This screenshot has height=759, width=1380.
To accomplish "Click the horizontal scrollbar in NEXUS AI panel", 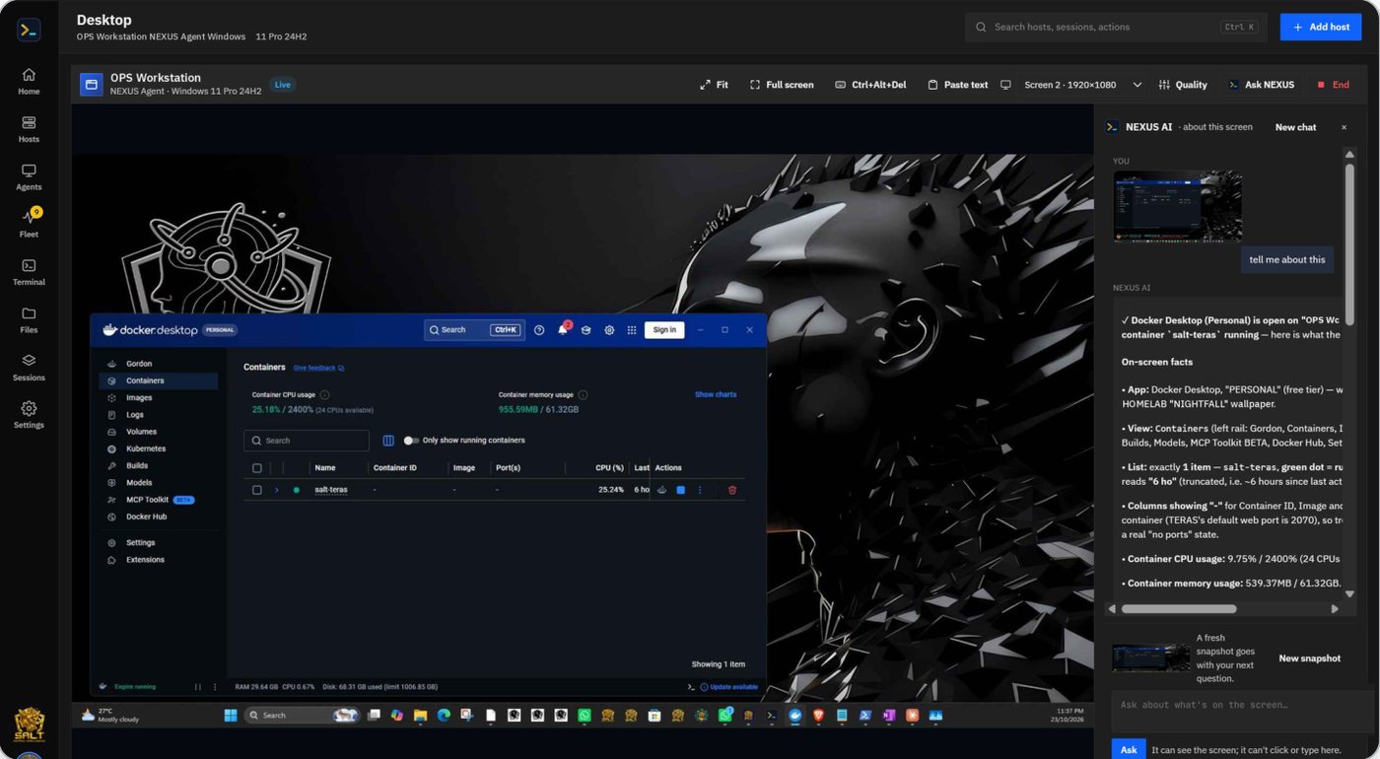I will [1179, 609].
